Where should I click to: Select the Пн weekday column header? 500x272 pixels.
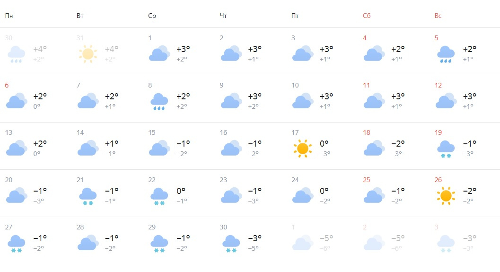(x=9, y=16)
